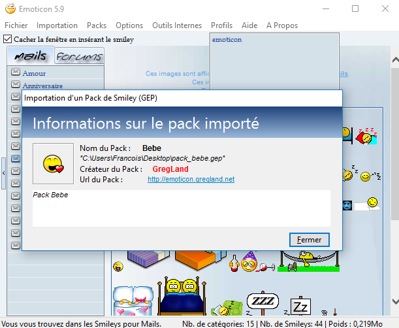Click the scroll up arrow of smiley panel
399x328 pixels.
[395, 60]
